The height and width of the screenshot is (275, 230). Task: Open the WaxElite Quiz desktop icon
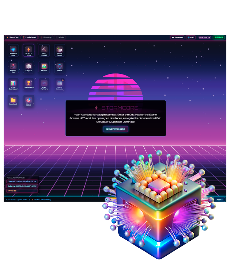click(x=13, y=50)
